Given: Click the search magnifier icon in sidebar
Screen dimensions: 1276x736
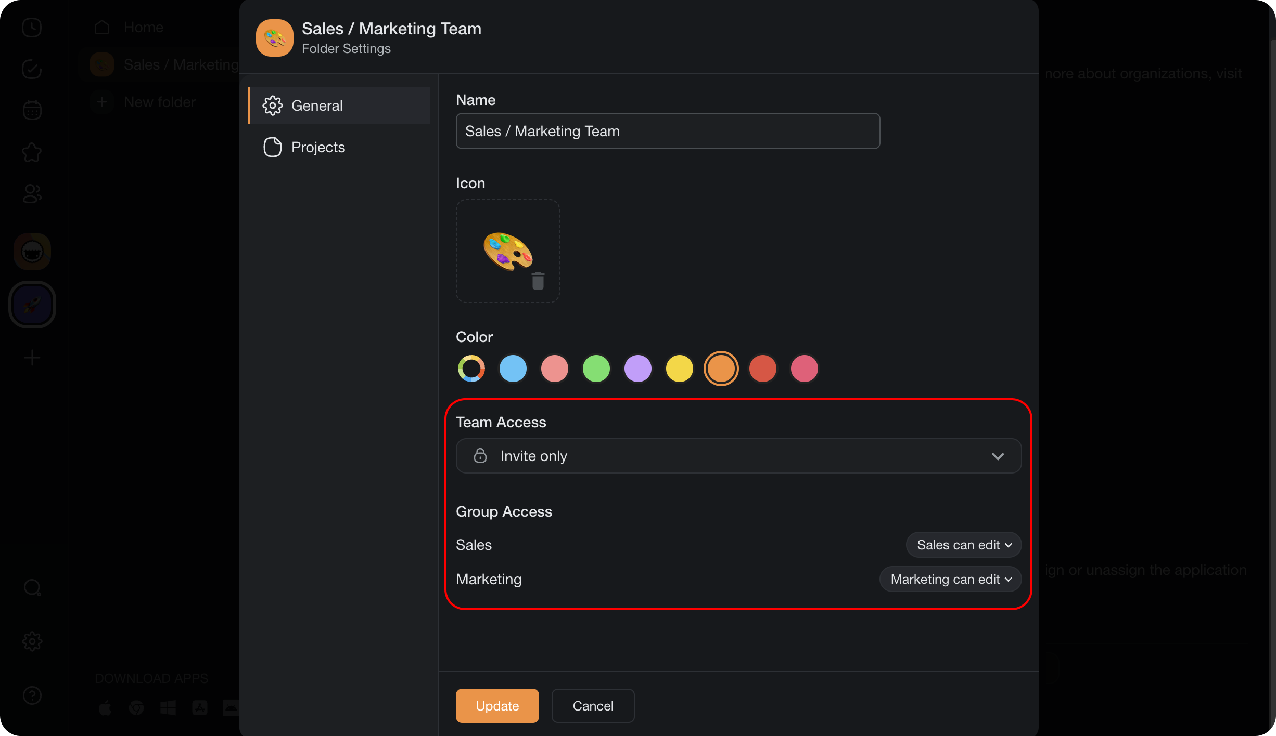Looking at the screenshot, I should point(32,588).
